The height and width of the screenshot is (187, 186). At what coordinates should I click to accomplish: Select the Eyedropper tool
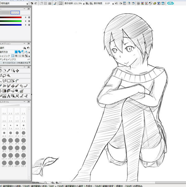tap(8, 71)
